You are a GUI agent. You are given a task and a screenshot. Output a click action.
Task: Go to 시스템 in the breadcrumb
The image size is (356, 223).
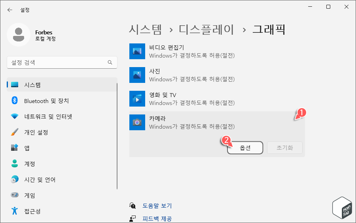click(x=145, y=30)
